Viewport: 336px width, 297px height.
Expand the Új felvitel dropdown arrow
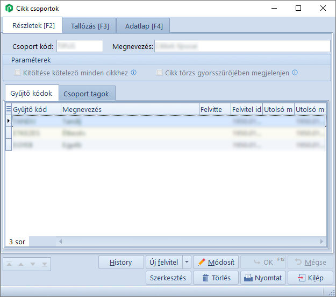(x=187, y=262)
